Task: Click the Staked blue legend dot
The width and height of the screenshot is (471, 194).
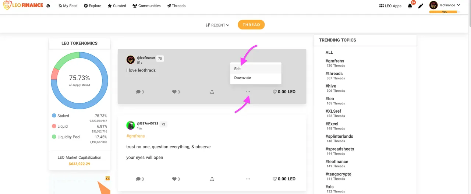Action: point(54,116)
